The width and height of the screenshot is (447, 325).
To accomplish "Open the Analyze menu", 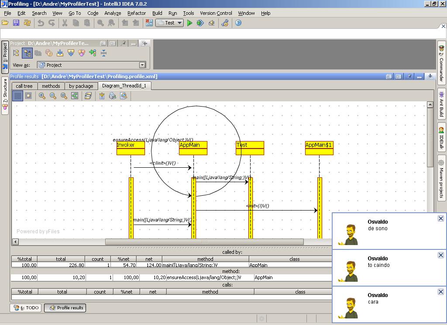I will point(113,13).
